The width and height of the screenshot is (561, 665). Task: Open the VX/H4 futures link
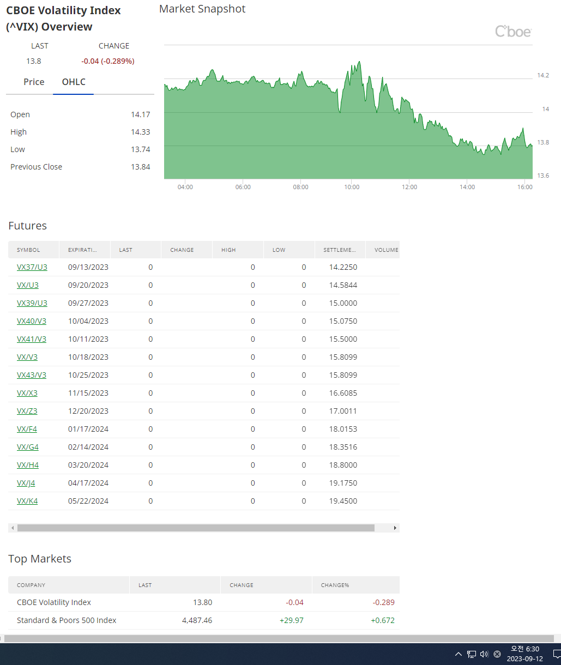[28, 465]
